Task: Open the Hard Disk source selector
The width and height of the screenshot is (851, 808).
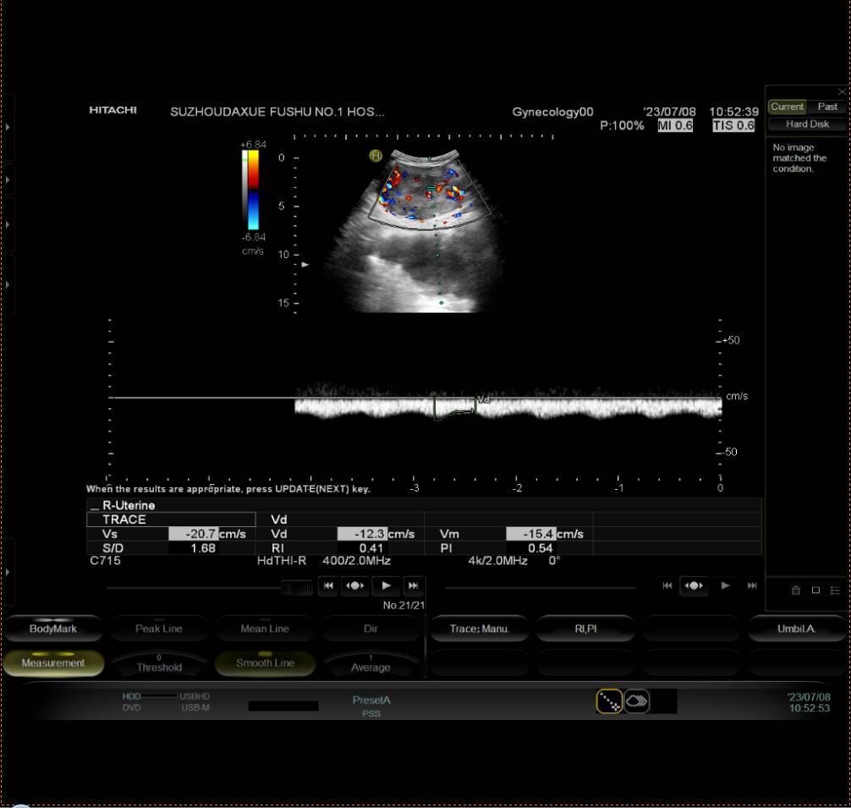Action: click(x=807, y=124)
